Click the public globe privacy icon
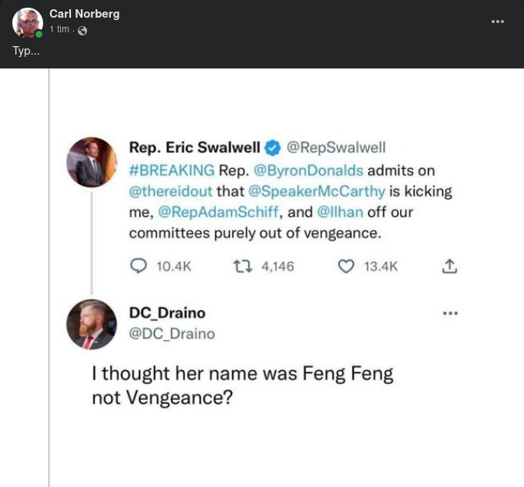This screenshot has height=487, width=524. click(x=82, y=30)
